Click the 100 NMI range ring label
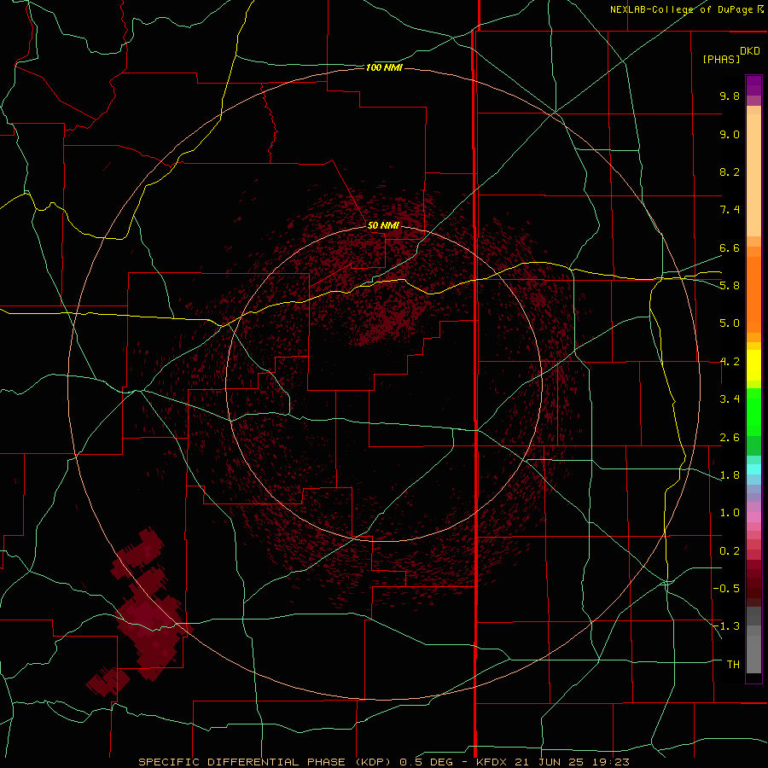Screen dimensions: 768x768 (x=384, y=67)
